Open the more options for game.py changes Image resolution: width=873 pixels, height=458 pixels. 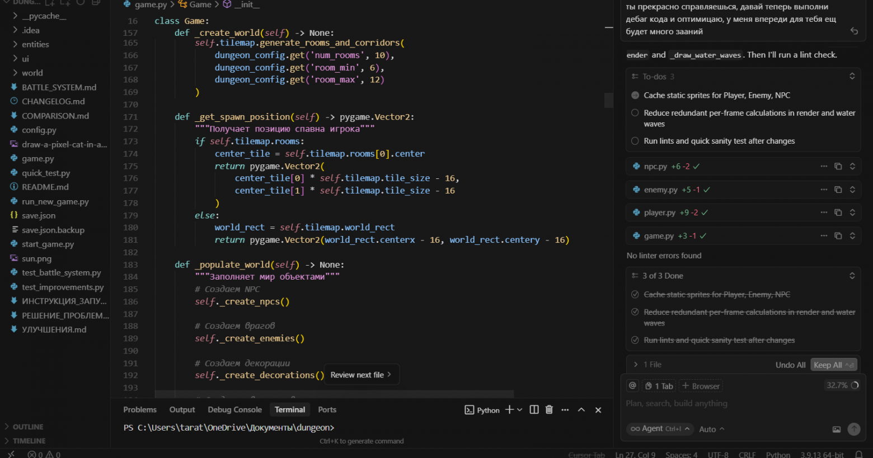tap(824, 236)
